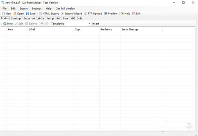Switch to the Mail Text tab
198x136 pixels.
pos(62,18)
